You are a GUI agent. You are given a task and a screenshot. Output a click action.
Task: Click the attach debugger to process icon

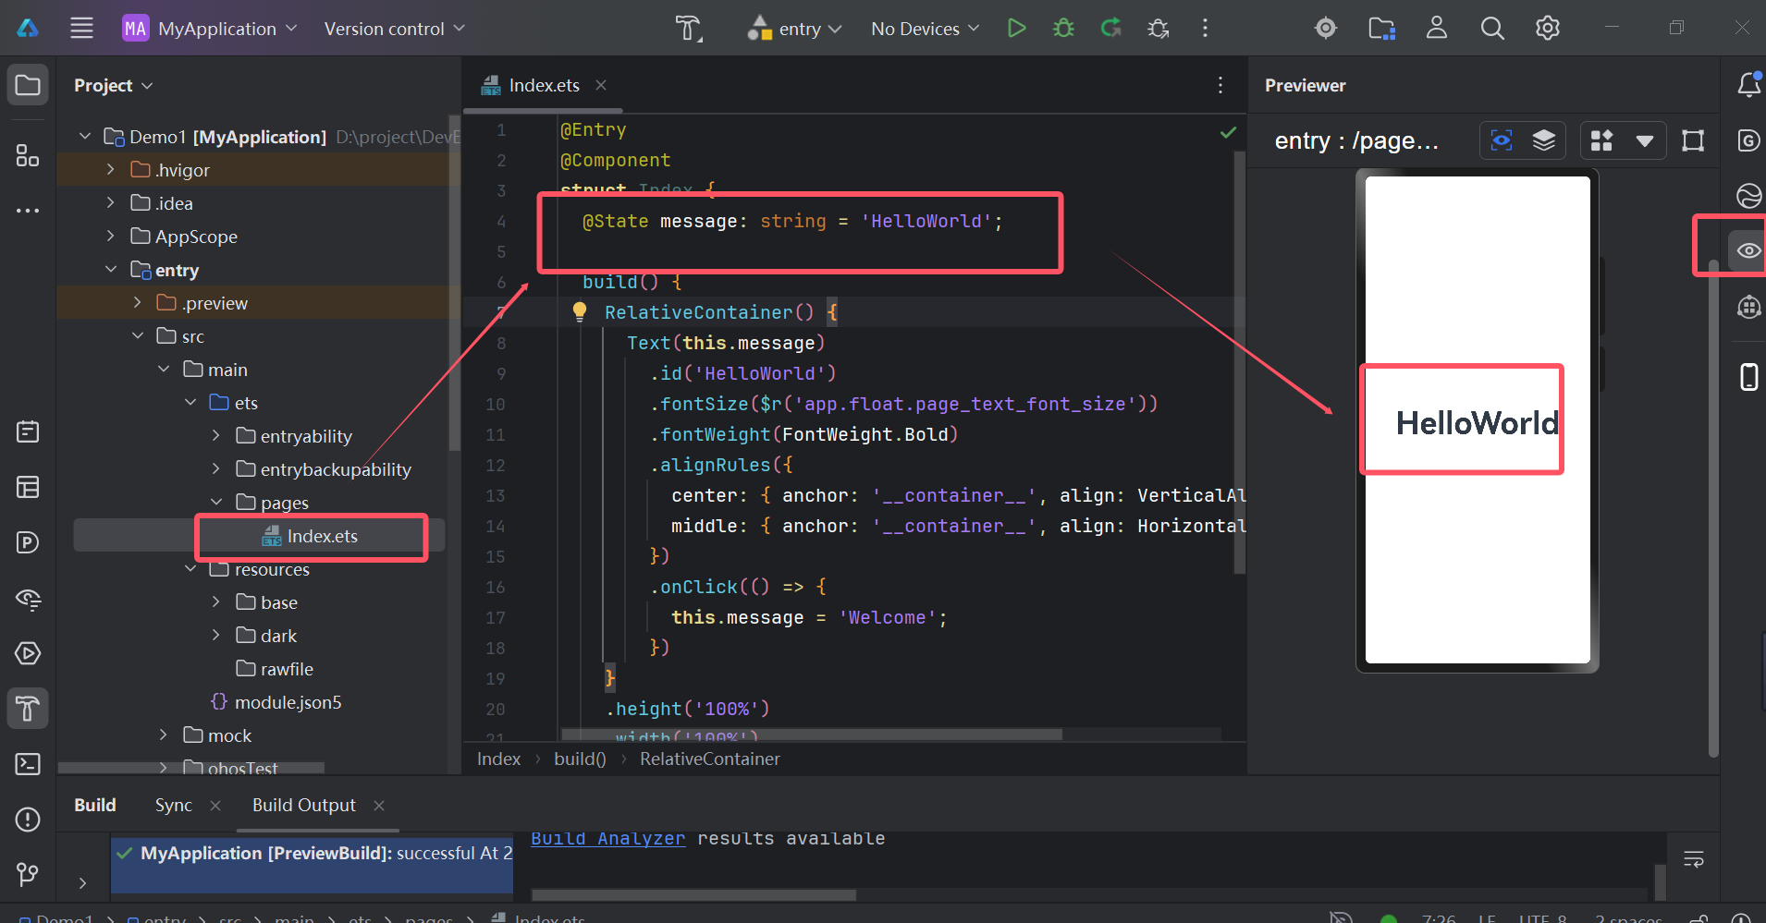click(x=1158, y=29)
